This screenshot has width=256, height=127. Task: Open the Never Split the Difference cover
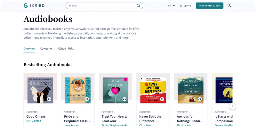click(153, 90)
